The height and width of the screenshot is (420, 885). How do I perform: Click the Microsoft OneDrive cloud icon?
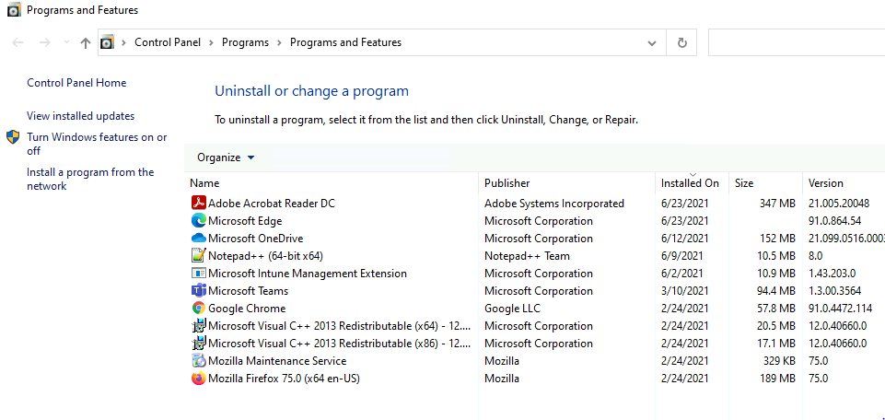point(199,238)
